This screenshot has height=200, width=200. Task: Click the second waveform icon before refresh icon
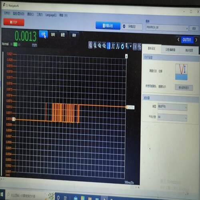118,46
